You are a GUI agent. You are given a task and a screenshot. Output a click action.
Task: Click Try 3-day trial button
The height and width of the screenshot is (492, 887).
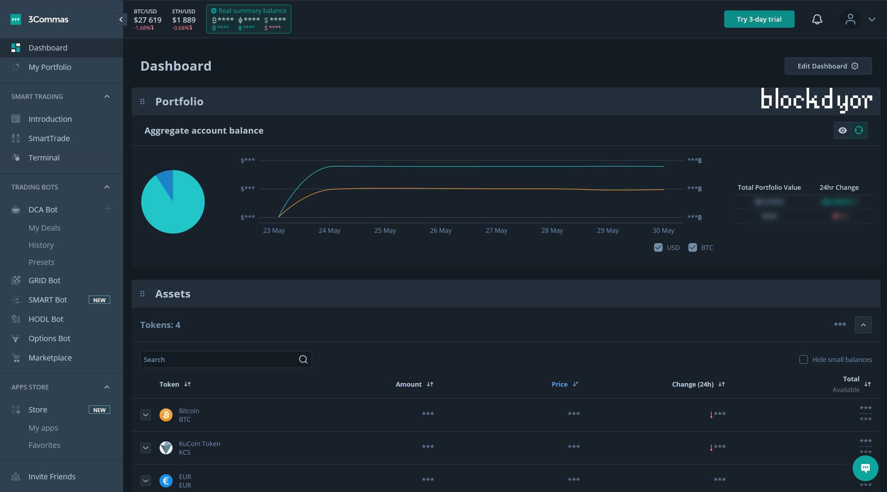click(759, 19)
